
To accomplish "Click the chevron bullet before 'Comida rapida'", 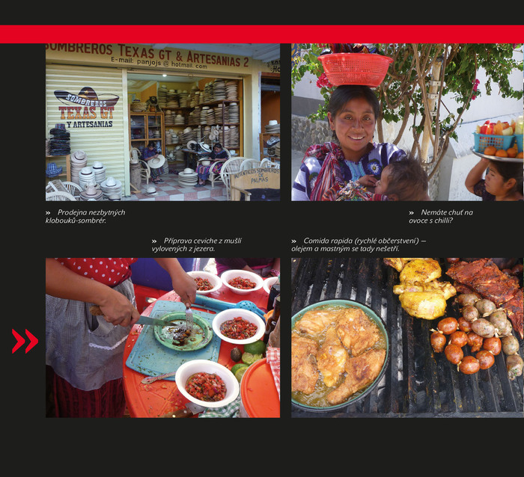I will coord(293,241).
